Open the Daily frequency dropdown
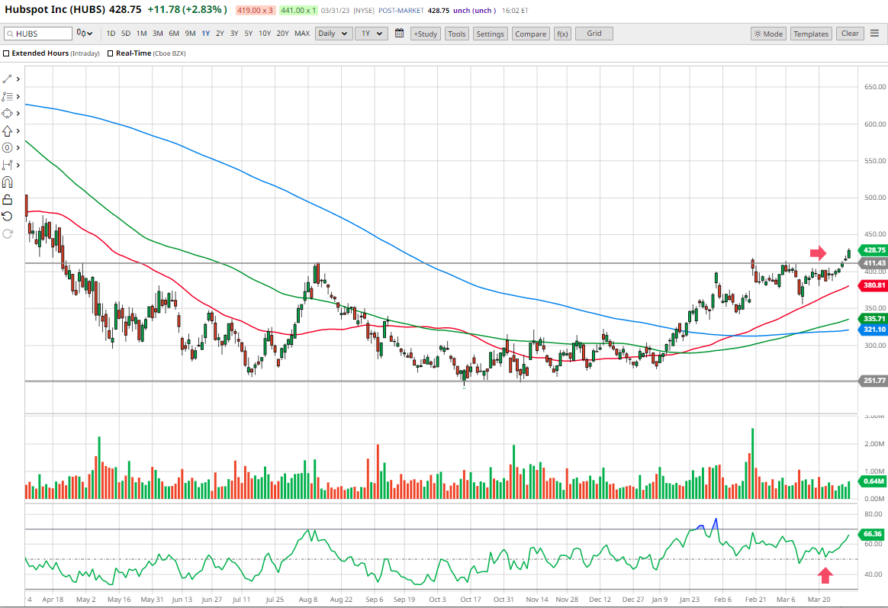This screenshot has width=888, height=608. pos(333,34)
